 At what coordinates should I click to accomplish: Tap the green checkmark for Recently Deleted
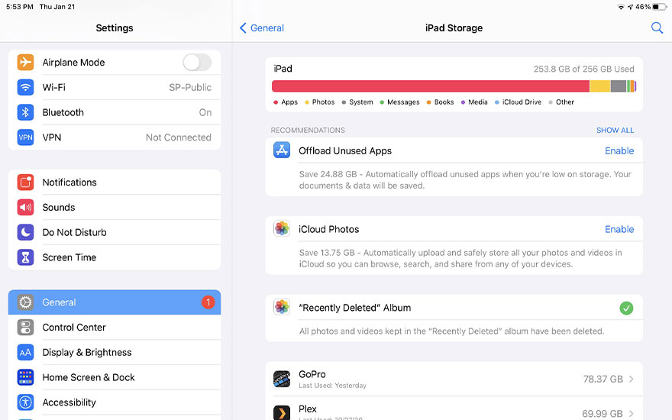[626, 308]
